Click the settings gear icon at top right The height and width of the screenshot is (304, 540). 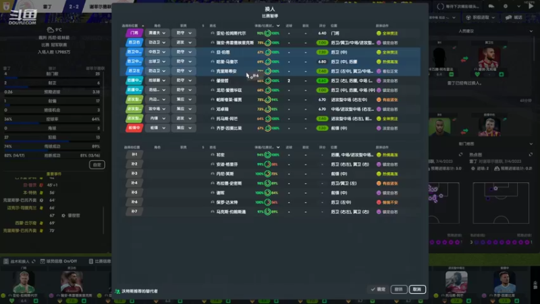(x=505, y=6)
